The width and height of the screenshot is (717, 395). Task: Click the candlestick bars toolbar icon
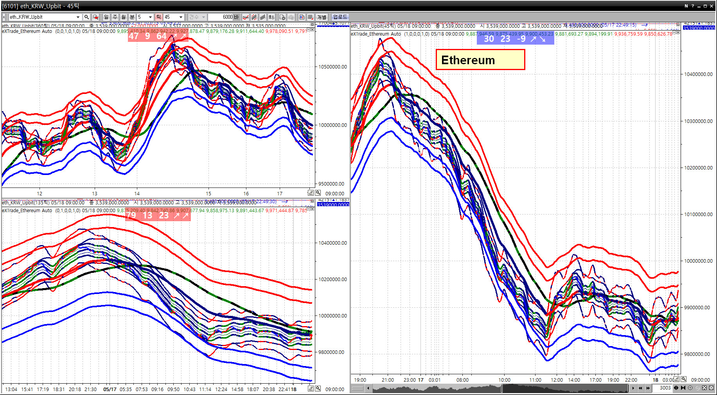coord(254,17)
